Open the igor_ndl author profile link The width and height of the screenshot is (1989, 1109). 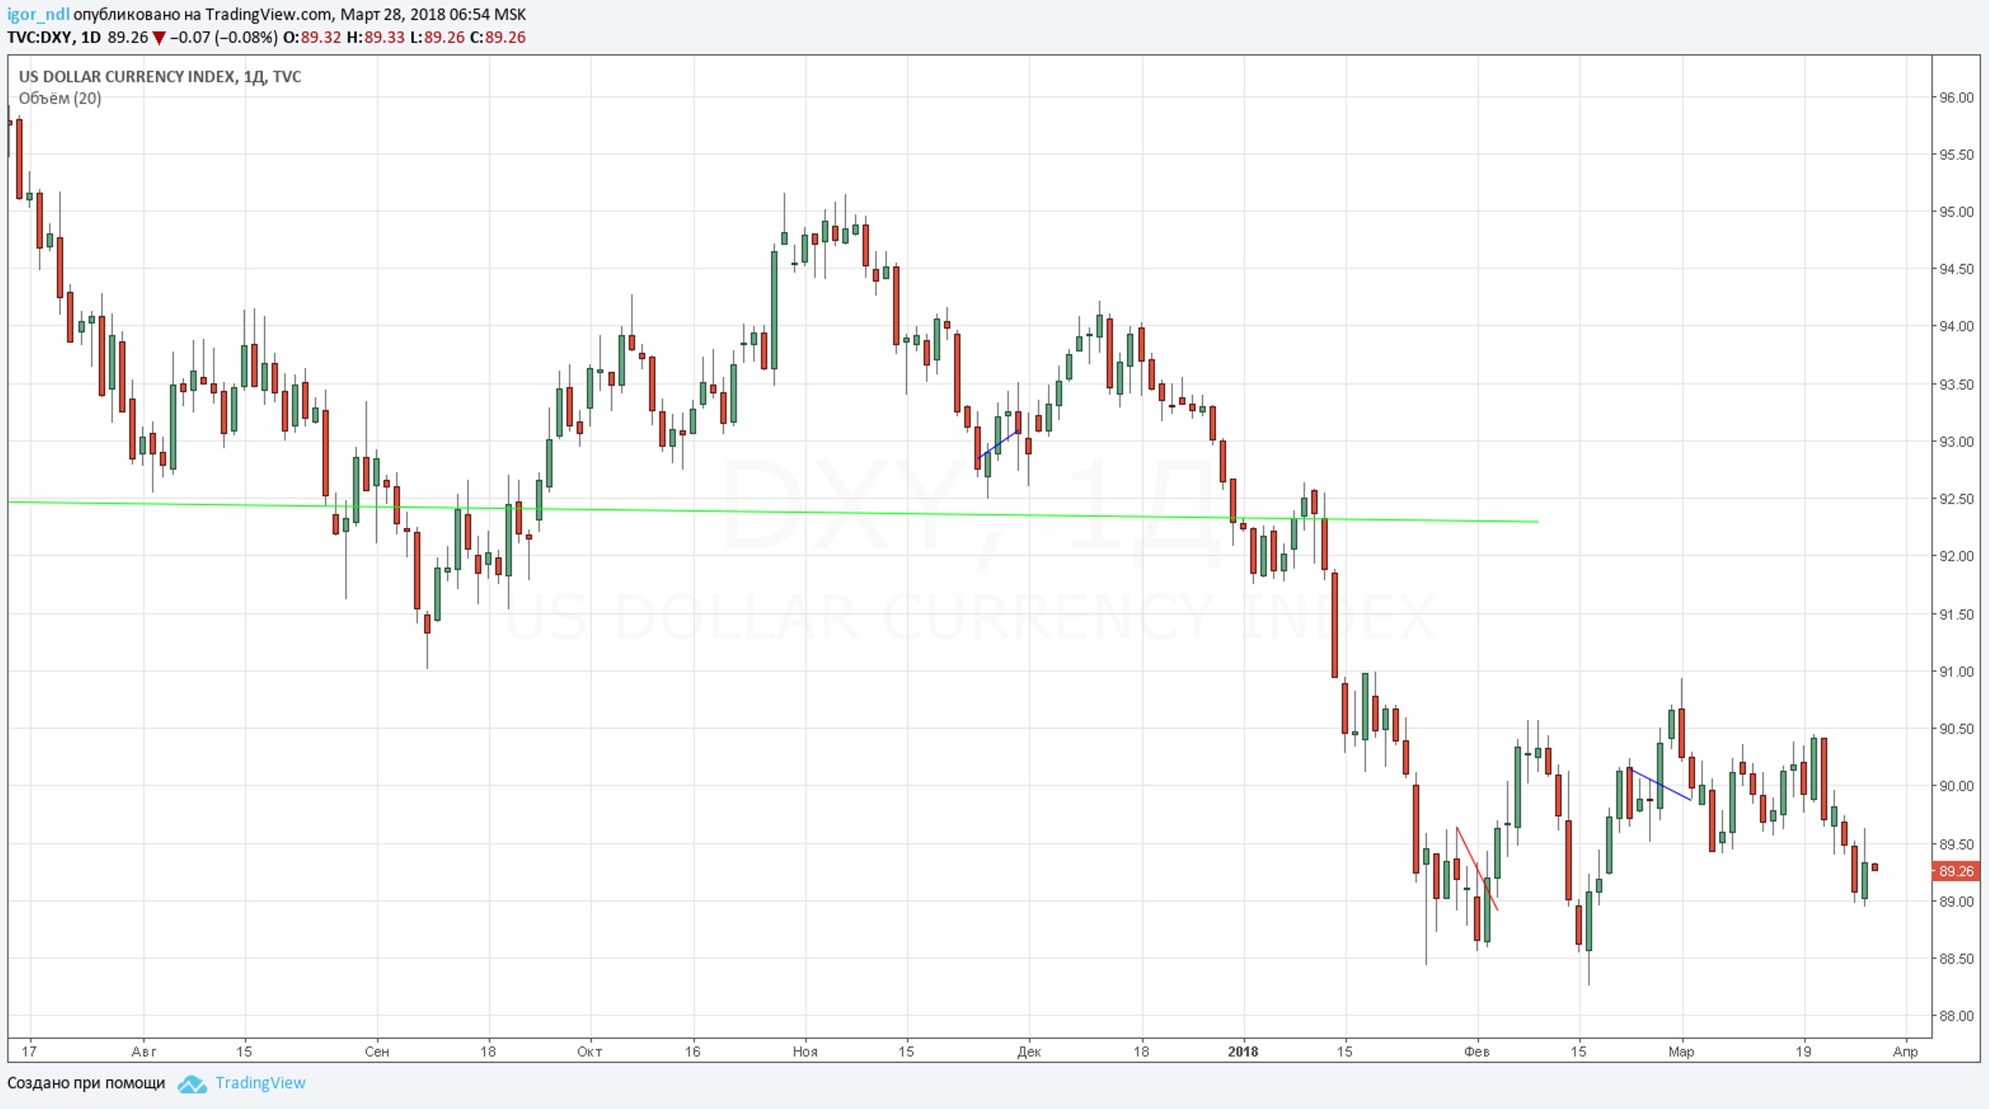[x=38, y=14]
